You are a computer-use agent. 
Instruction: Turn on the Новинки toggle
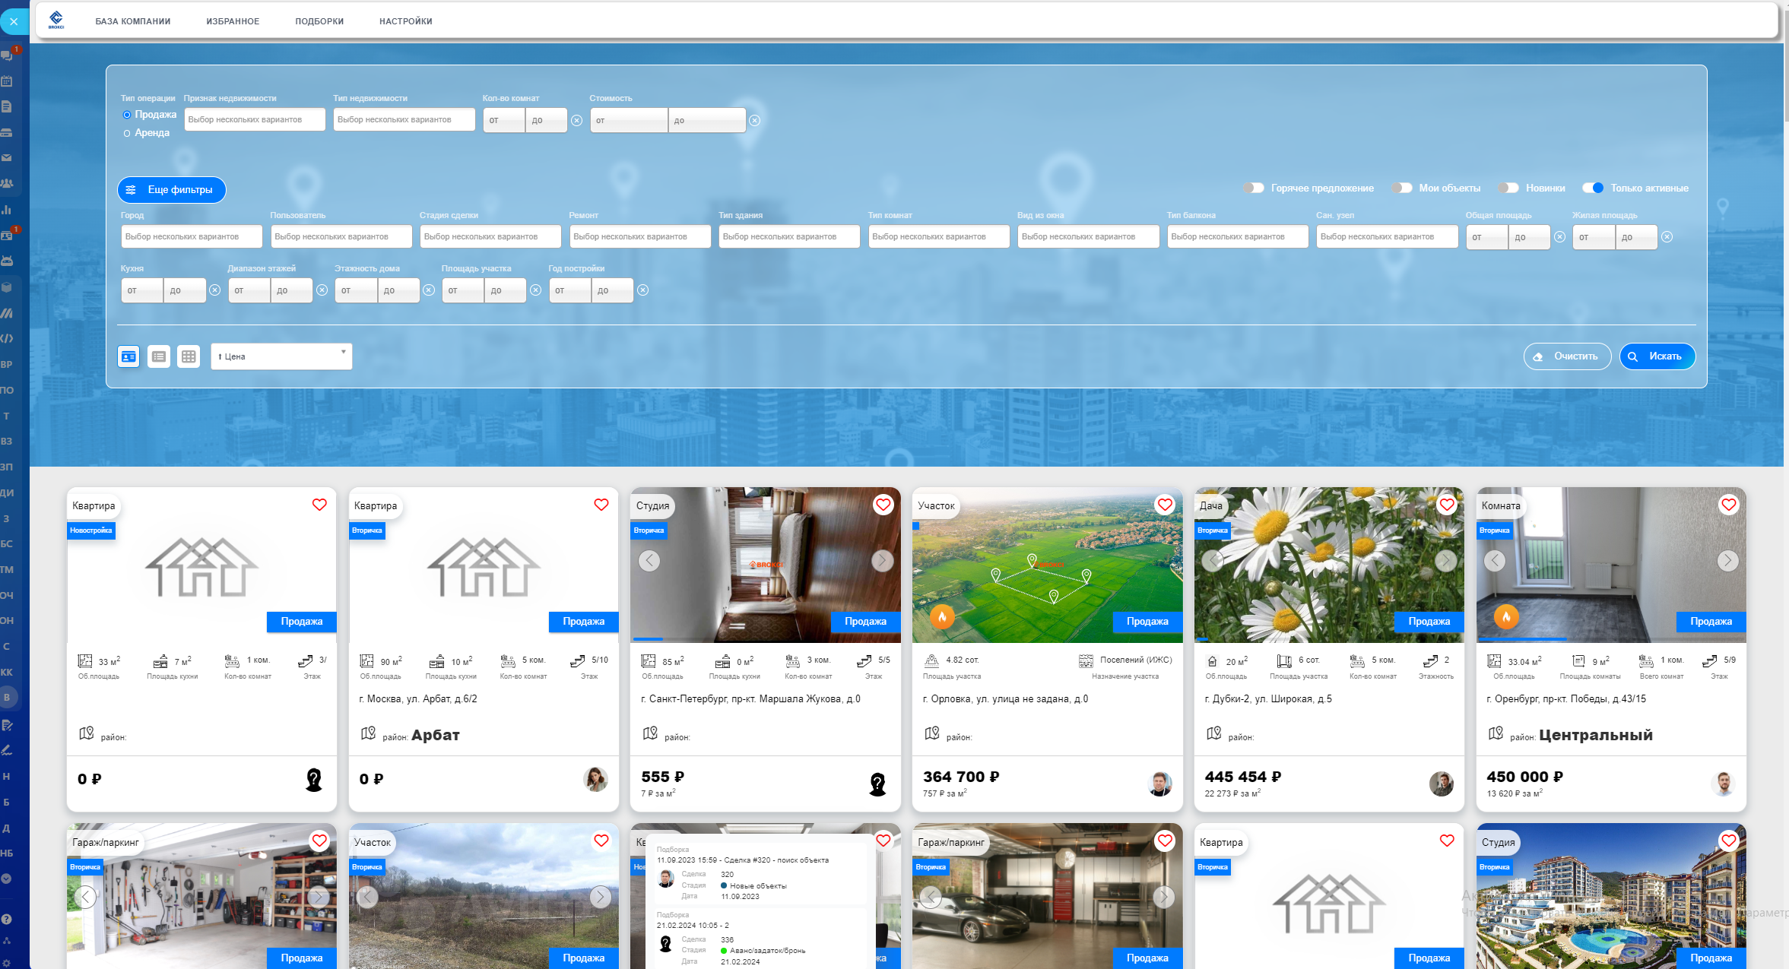coord(1508,188)
